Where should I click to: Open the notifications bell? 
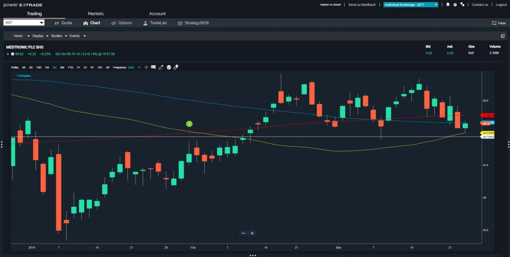448,4
